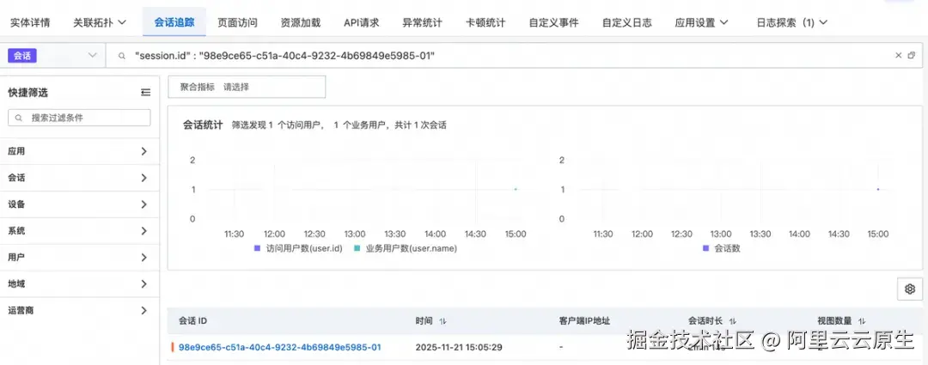Image resolution: width=928 pixels, height=365 pixels.
Task: Sort by the 时间 column sort icon
Action: point(443,321)
